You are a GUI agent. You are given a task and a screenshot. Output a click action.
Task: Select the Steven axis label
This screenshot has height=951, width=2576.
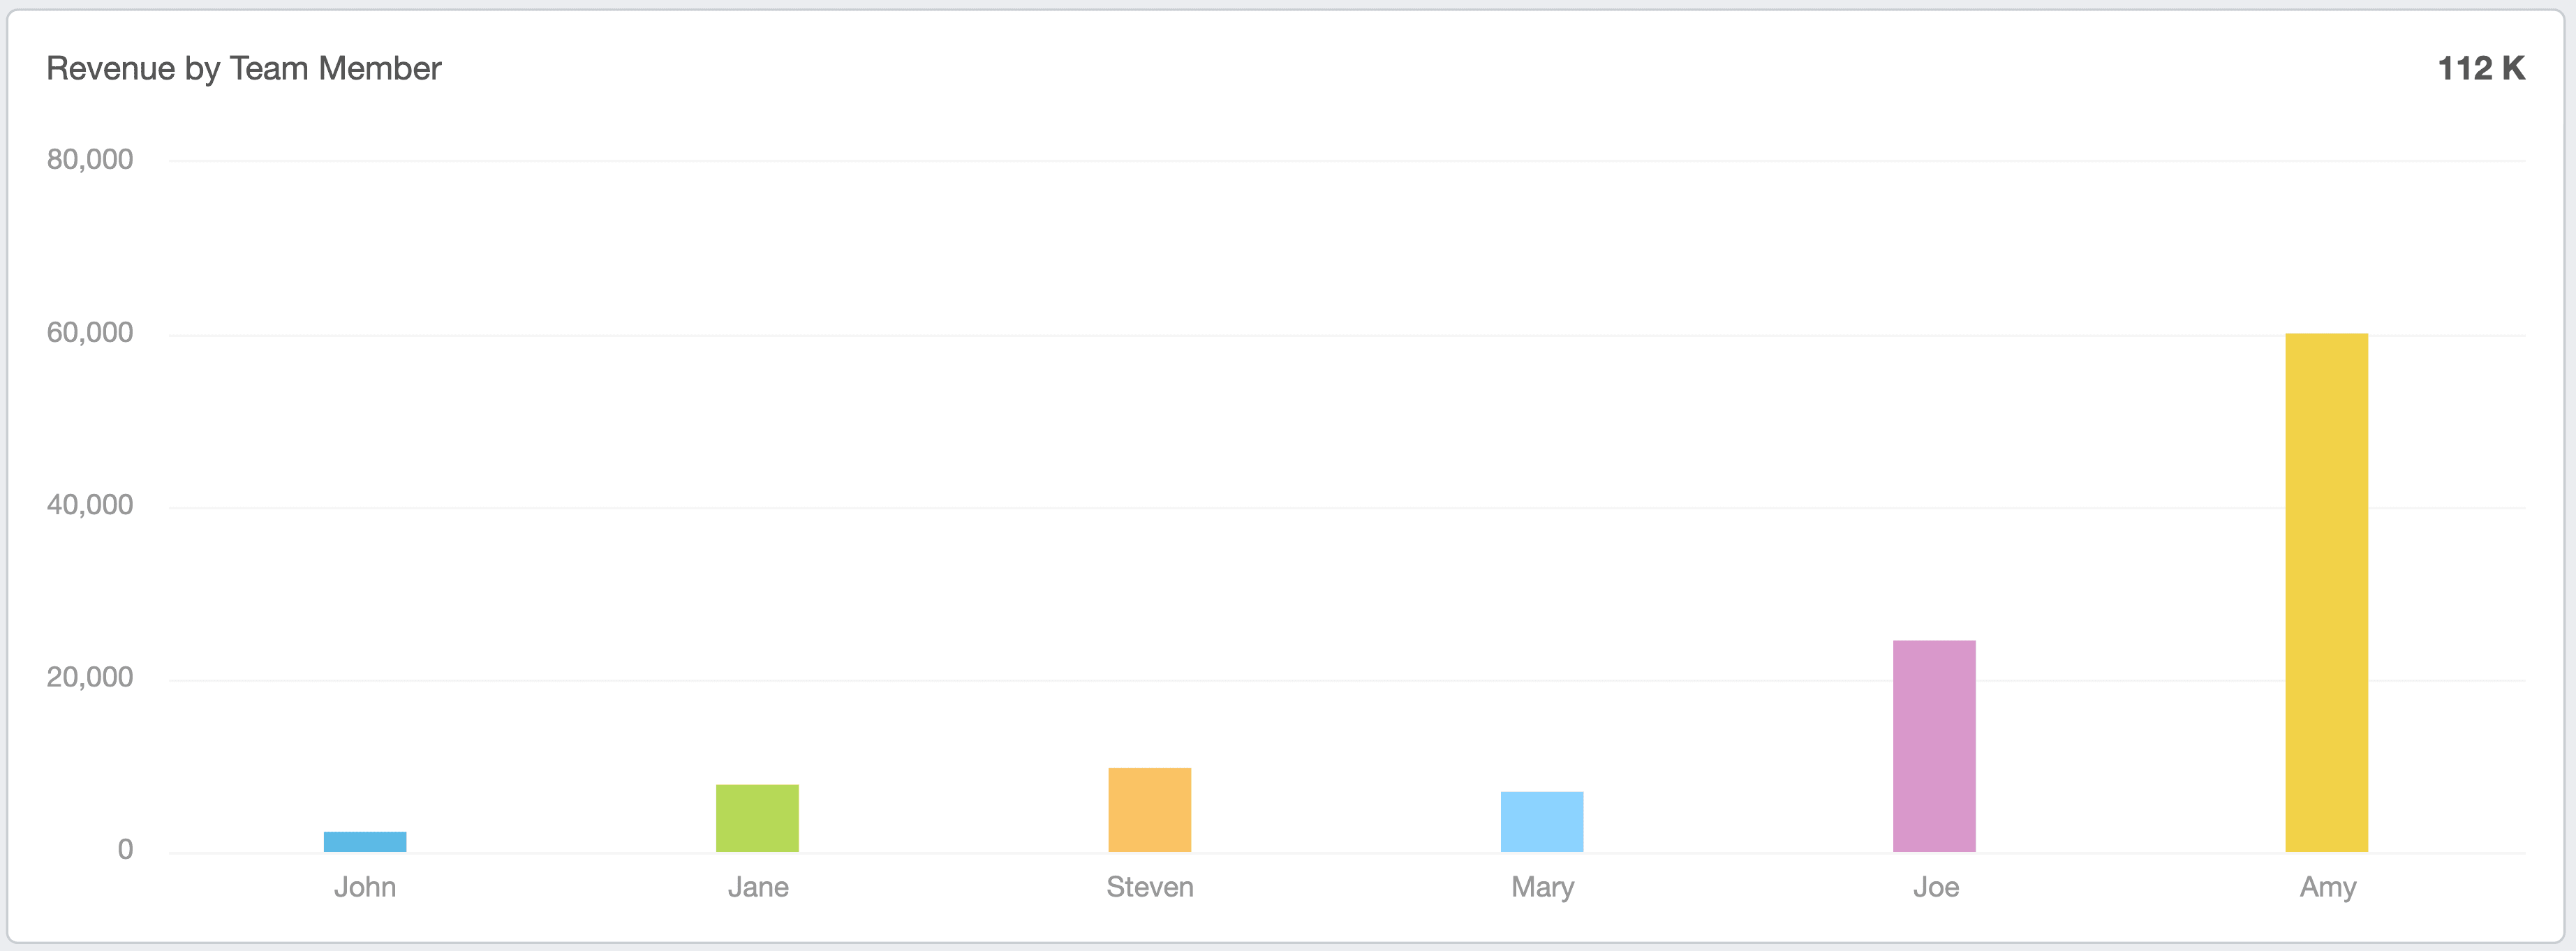1150,887
